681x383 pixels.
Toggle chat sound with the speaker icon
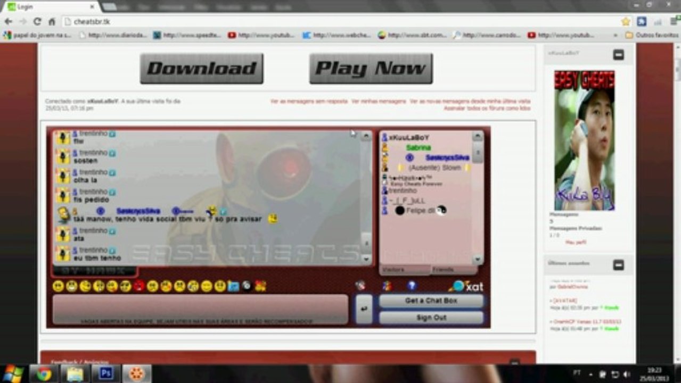tap(360, 286)
